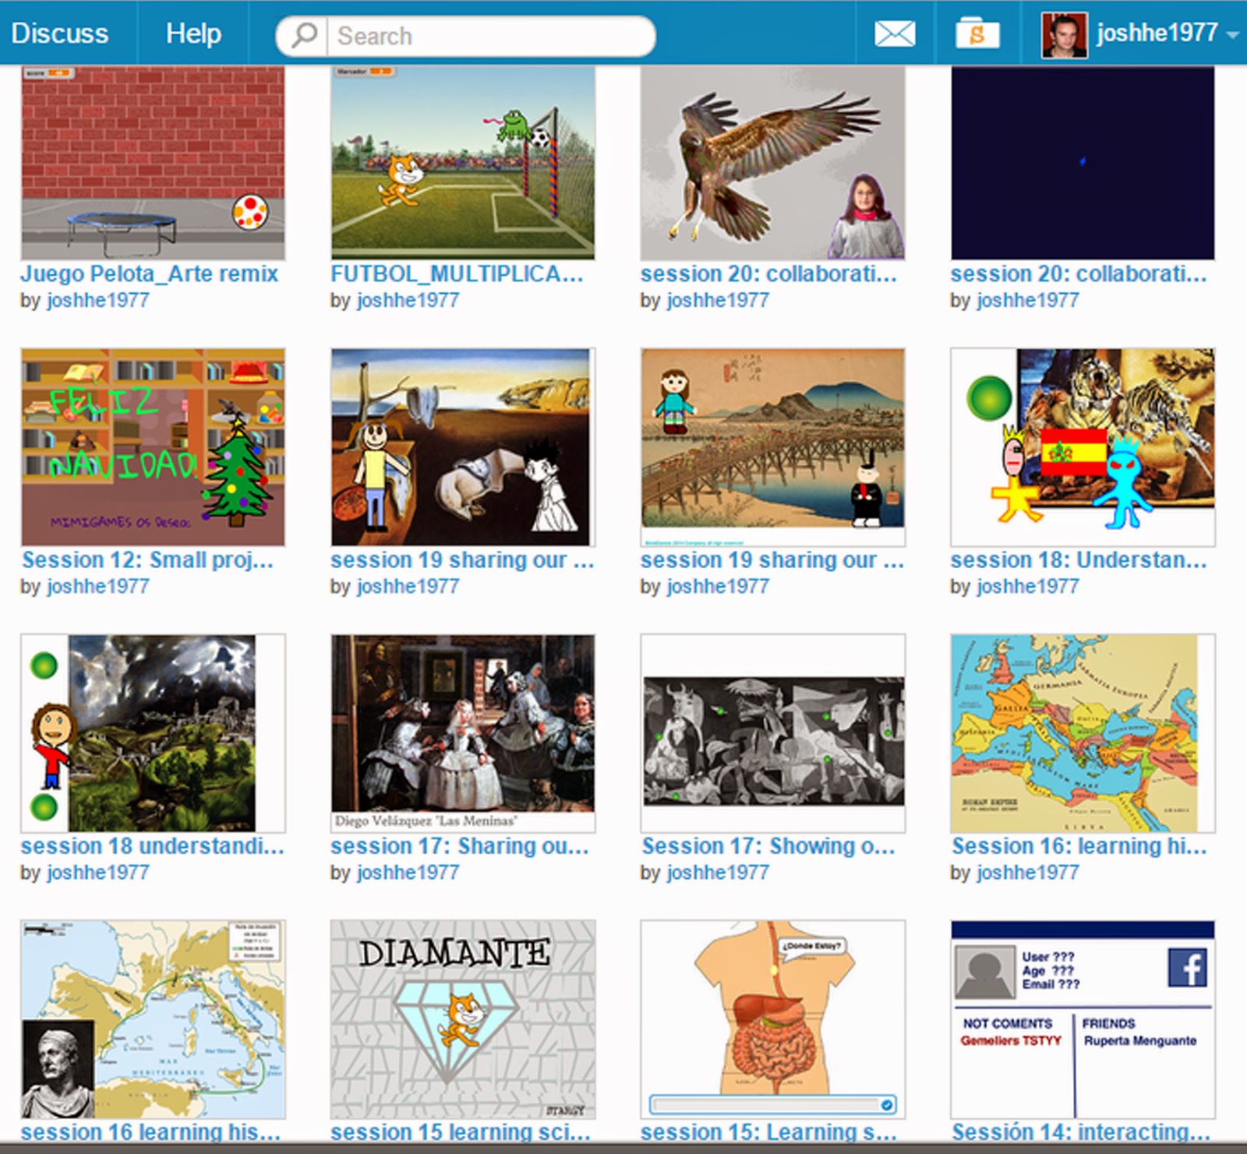Open the messages envelope icon
Image resolution: width=1247 pixels, height=1154 pixels.
click(x=895, y=34)
